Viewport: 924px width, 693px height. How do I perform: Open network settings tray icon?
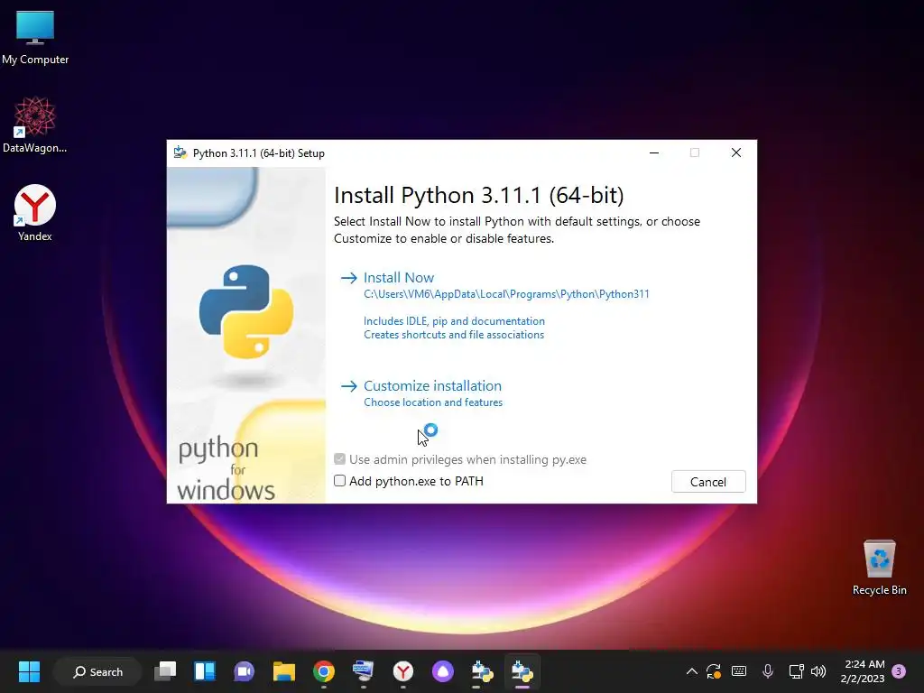pyautogui.click(x=796, y=671)
